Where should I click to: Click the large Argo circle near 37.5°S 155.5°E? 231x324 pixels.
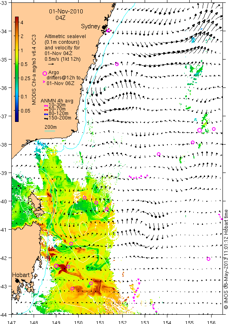click(199, 130)
